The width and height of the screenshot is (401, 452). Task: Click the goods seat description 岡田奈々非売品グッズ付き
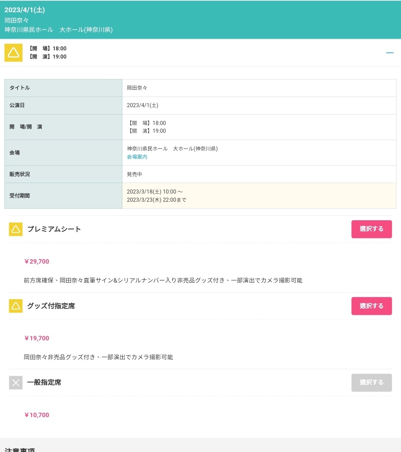click(x=98, y=357)
